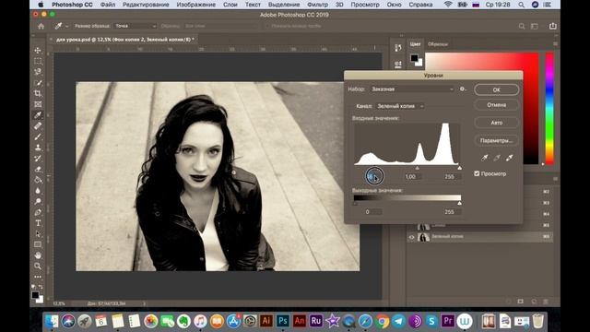590x332 pixels.
Task: Select the Healing Brush tool
Action: pyautogui.click(x=38, y=126)
